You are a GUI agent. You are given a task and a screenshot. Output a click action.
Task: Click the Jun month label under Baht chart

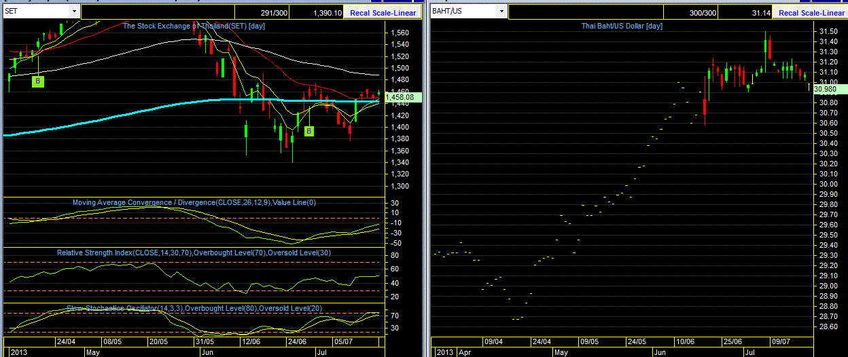click(x=660, y=353)
